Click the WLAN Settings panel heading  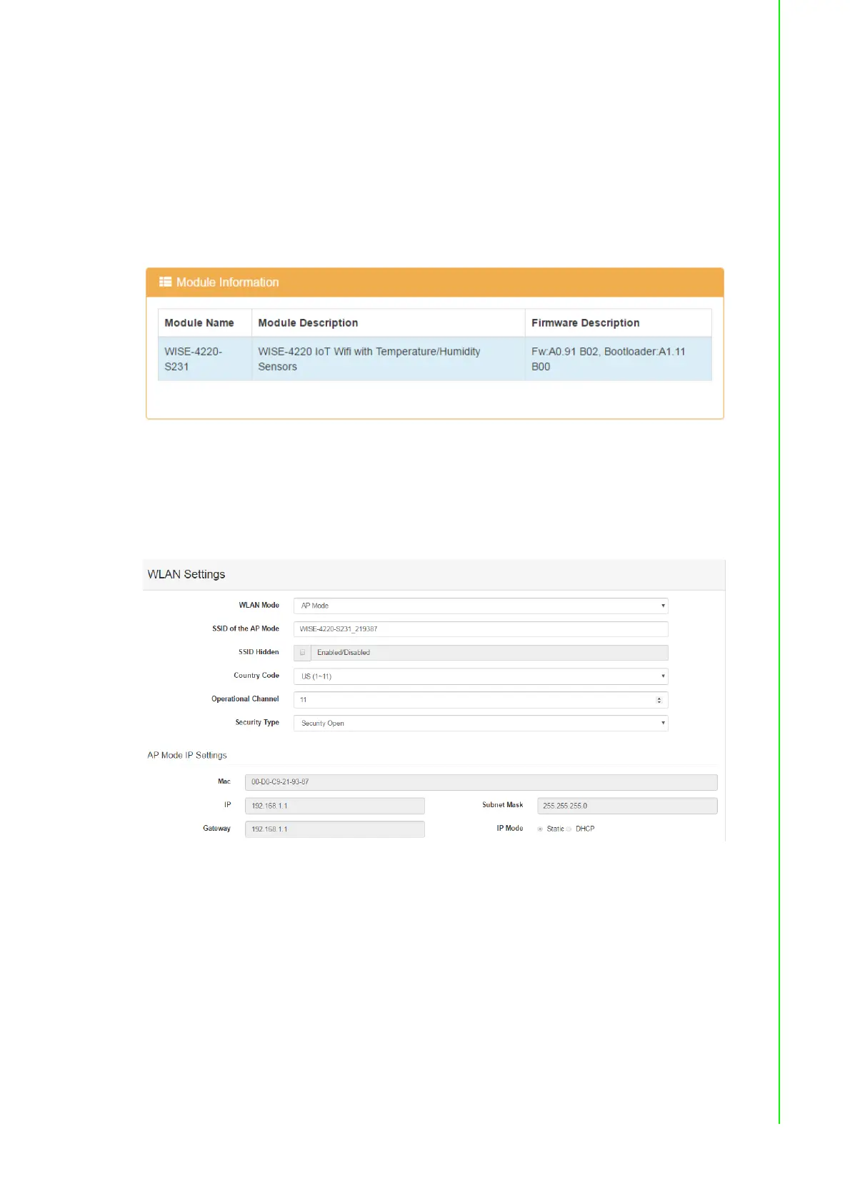click(x=186, y=575)
